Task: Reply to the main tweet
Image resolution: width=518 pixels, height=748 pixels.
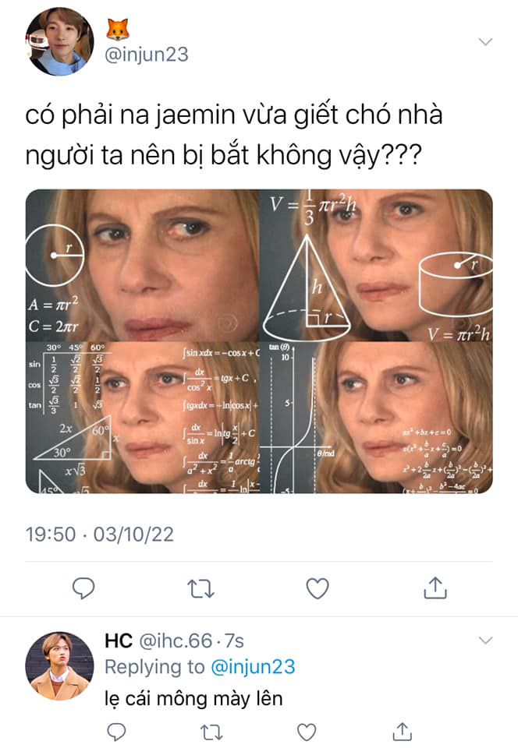Action: [83, 588]
